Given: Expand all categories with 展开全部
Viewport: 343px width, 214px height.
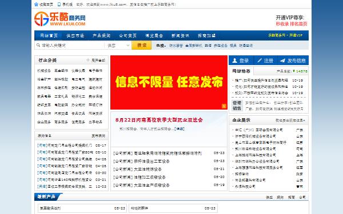Looking at the screenshot, I should (x=96, y=60).
